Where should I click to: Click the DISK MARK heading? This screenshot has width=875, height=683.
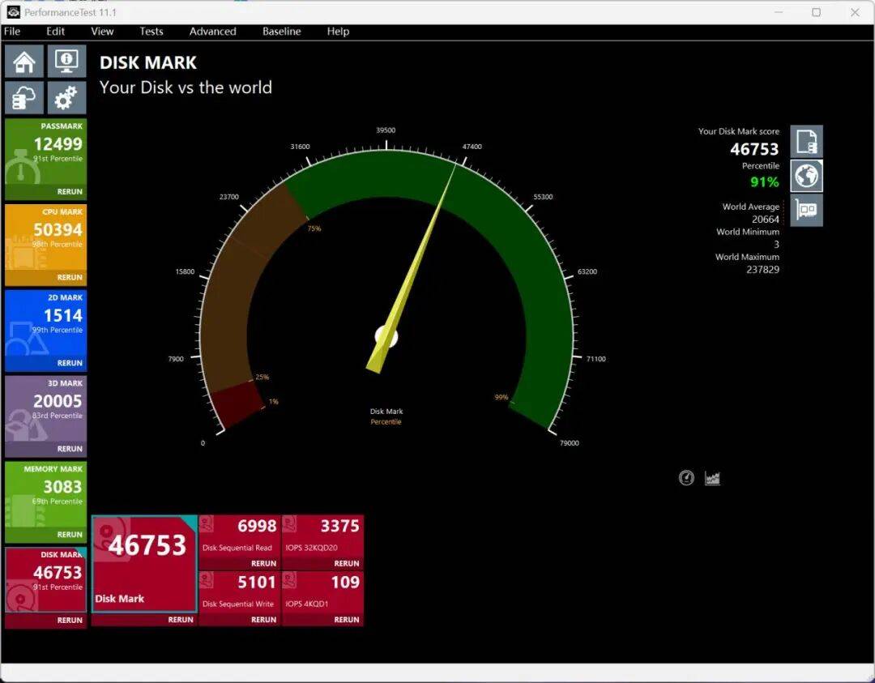(x=148, y=62)
